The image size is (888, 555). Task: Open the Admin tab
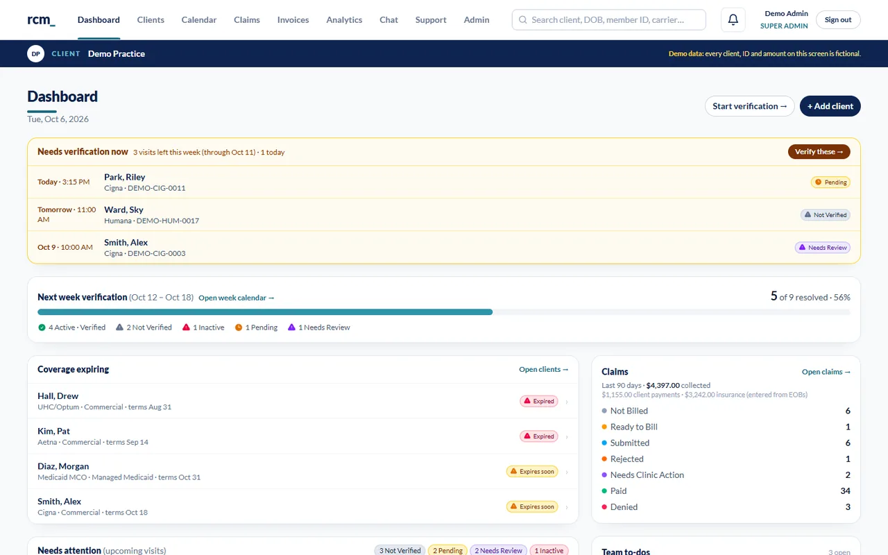477,19
